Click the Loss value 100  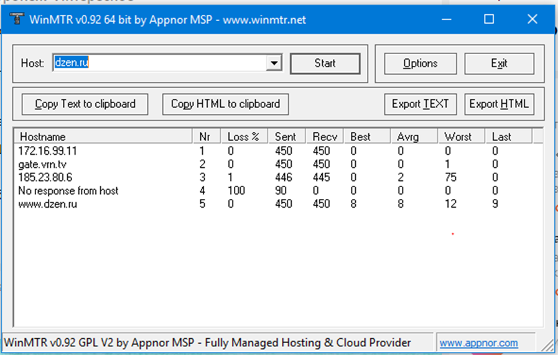pos(236,191)
